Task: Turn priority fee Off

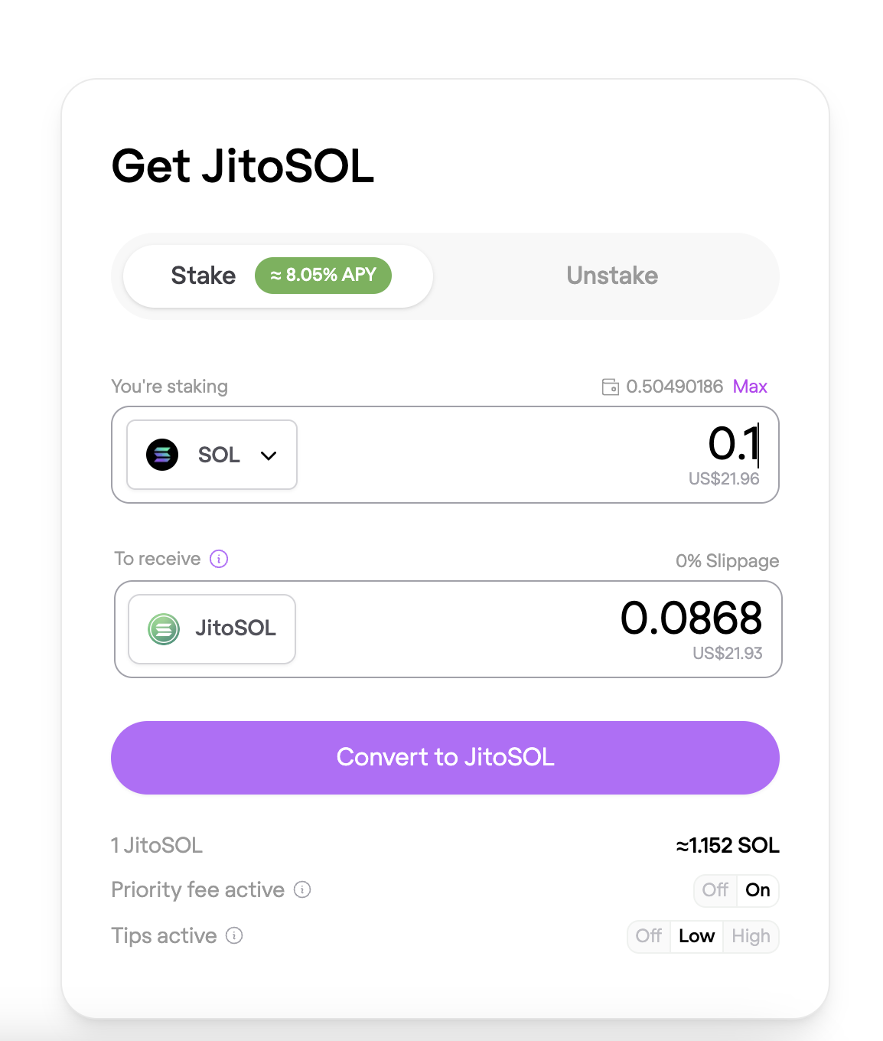Action: tap(715, 890)
